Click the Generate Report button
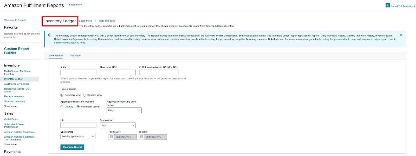 [x=72, y=147]
